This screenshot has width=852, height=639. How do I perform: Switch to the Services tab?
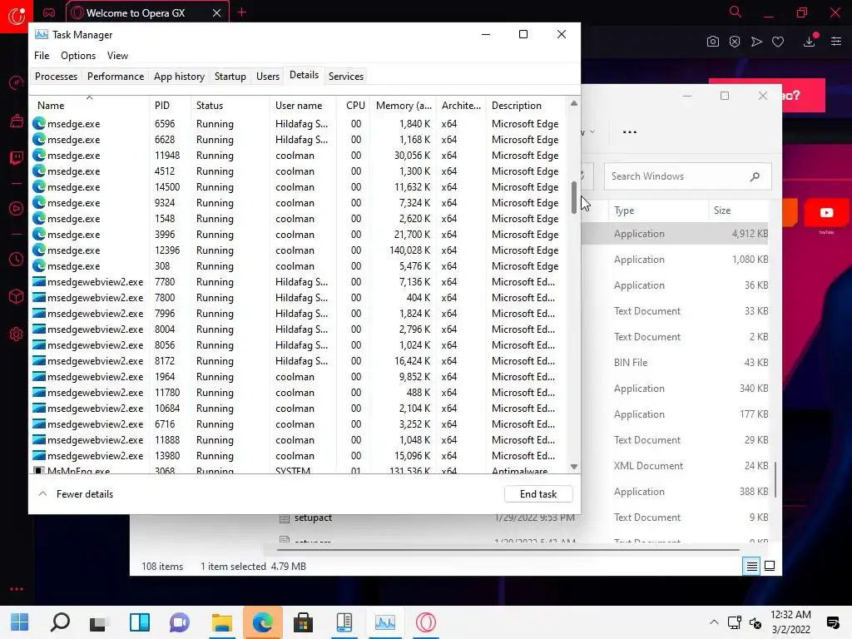pyautogui.click(x=345, y=76)
